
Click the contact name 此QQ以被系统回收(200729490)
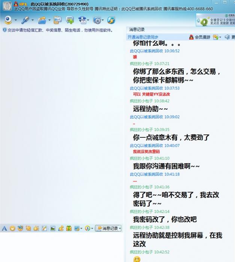59,4
